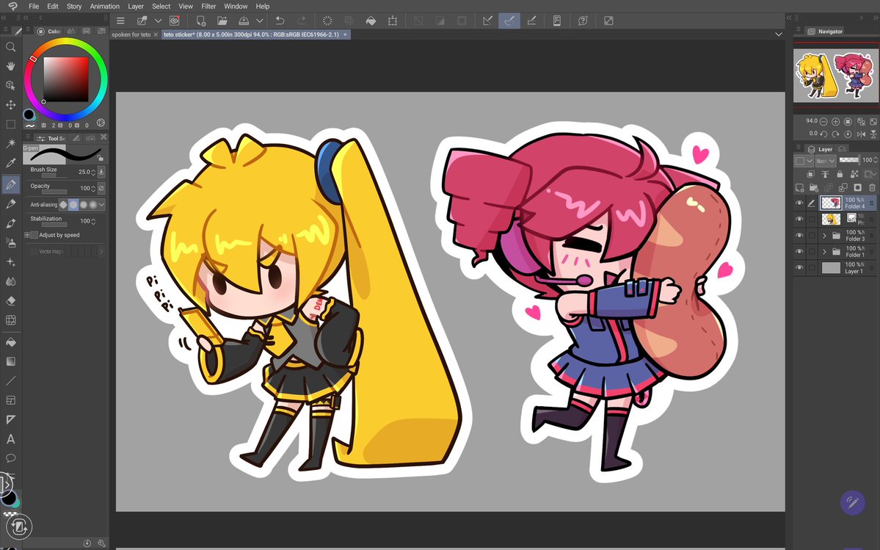This screenshot has width=880, height=550.
Task: Click the Undo arrow in command bar
Action: [x=280, y=21]
